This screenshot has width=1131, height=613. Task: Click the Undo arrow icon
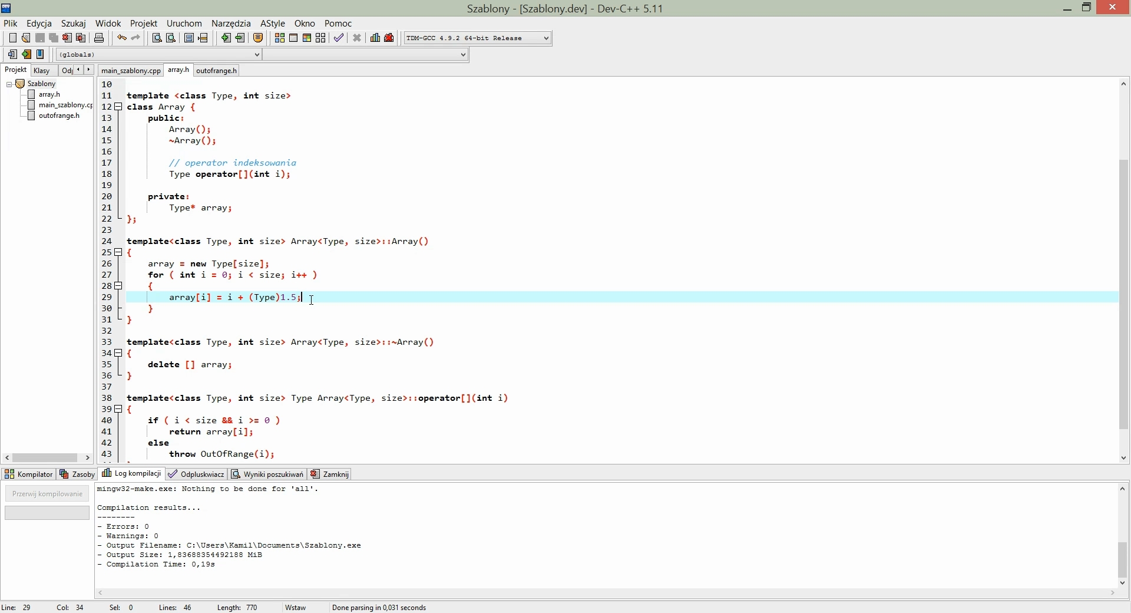(121, 38)
